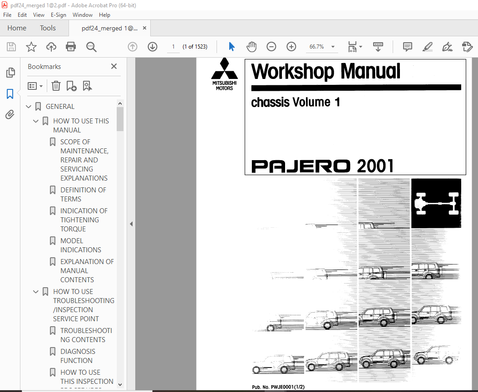478x392 pixels.
Task: Open DIAGNOSIS FUNCTION bookmark
Action: 78,356
